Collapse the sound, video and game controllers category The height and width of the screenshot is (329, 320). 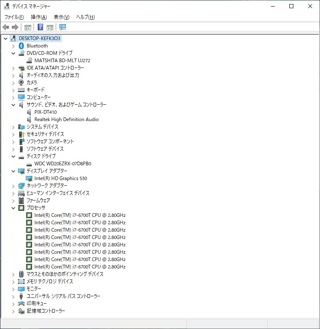click(14, 105)
